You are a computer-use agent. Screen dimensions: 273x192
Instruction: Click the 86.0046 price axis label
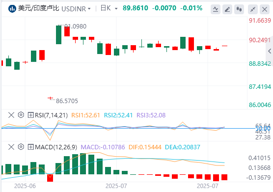[x=260, y=105]
